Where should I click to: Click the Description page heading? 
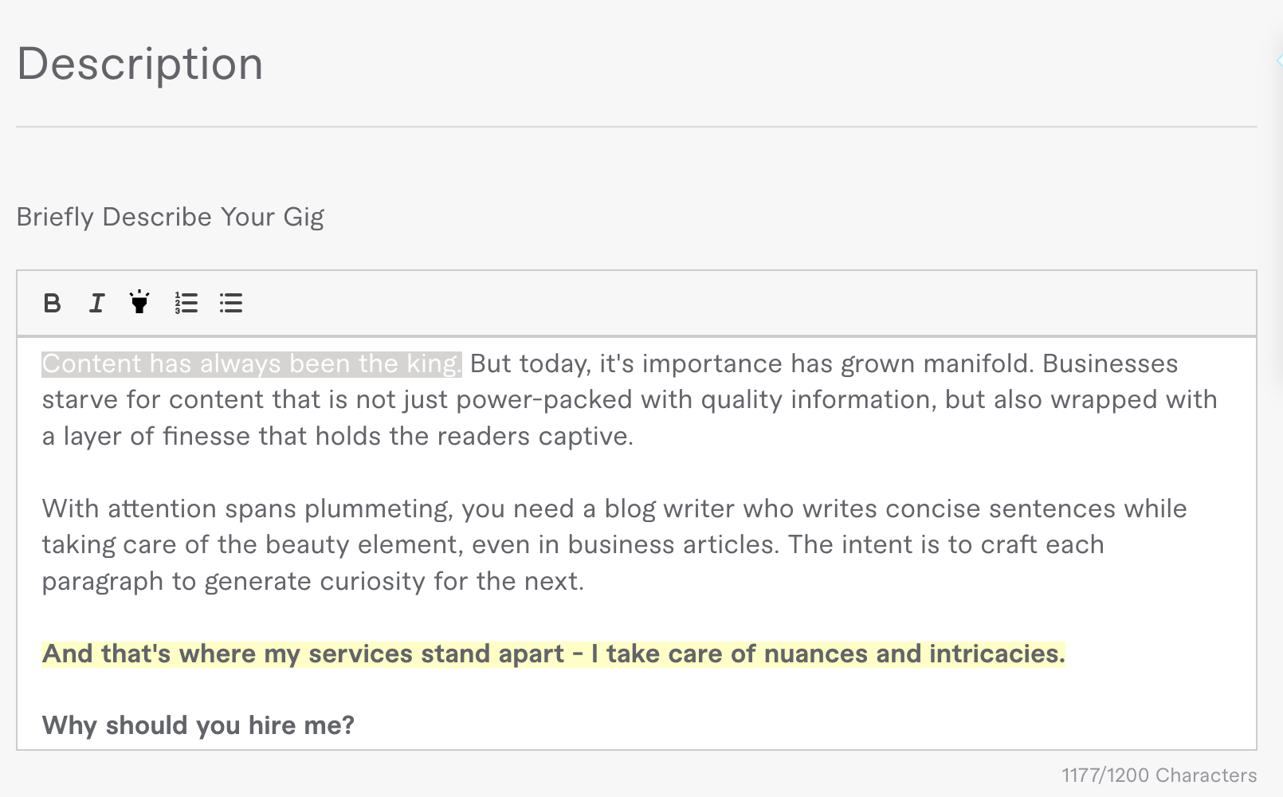[x=140, y=64]
